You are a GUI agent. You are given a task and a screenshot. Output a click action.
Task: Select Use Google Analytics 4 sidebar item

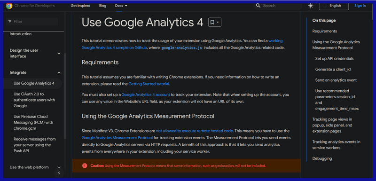click(x=34, y=83)
